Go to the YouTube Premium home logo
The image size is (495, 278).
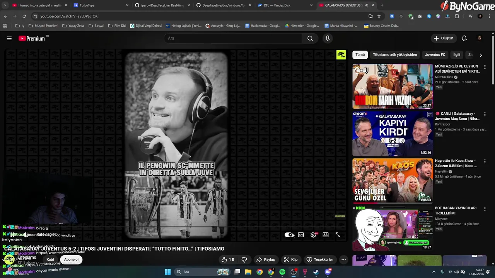click(x=32, y=38)
